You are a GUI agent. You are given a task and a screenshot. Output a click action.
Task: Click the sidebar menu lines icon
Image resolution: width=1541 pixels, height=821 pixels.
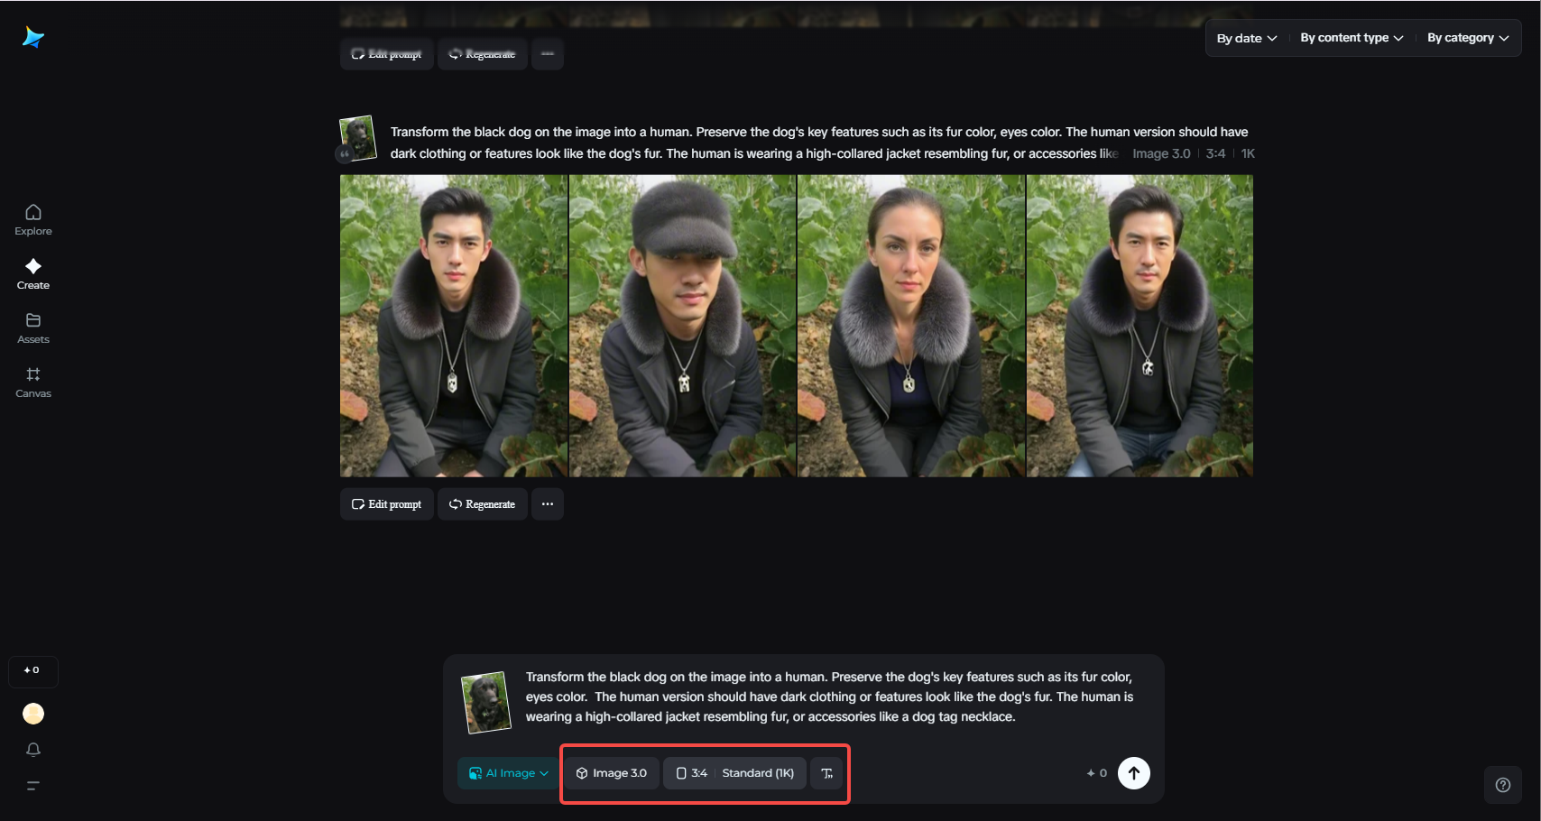tap(33, 786)
